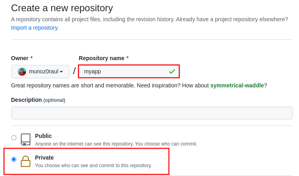Click the munoz0raul owner avatar
Viewport: 299px width, 176px height.
[x=22, y=72]
